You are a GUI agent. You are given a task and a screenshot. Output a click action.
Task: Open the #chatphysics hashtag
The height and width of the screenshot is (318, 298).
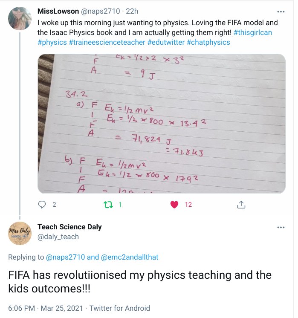[x=208, y=42]
